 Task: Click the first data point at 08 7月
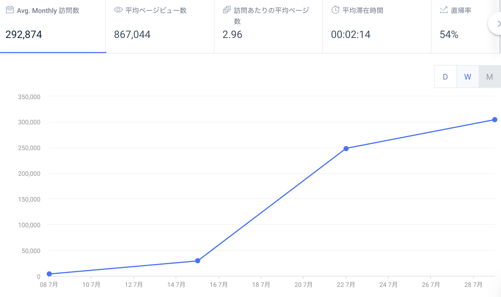point(49,274)
